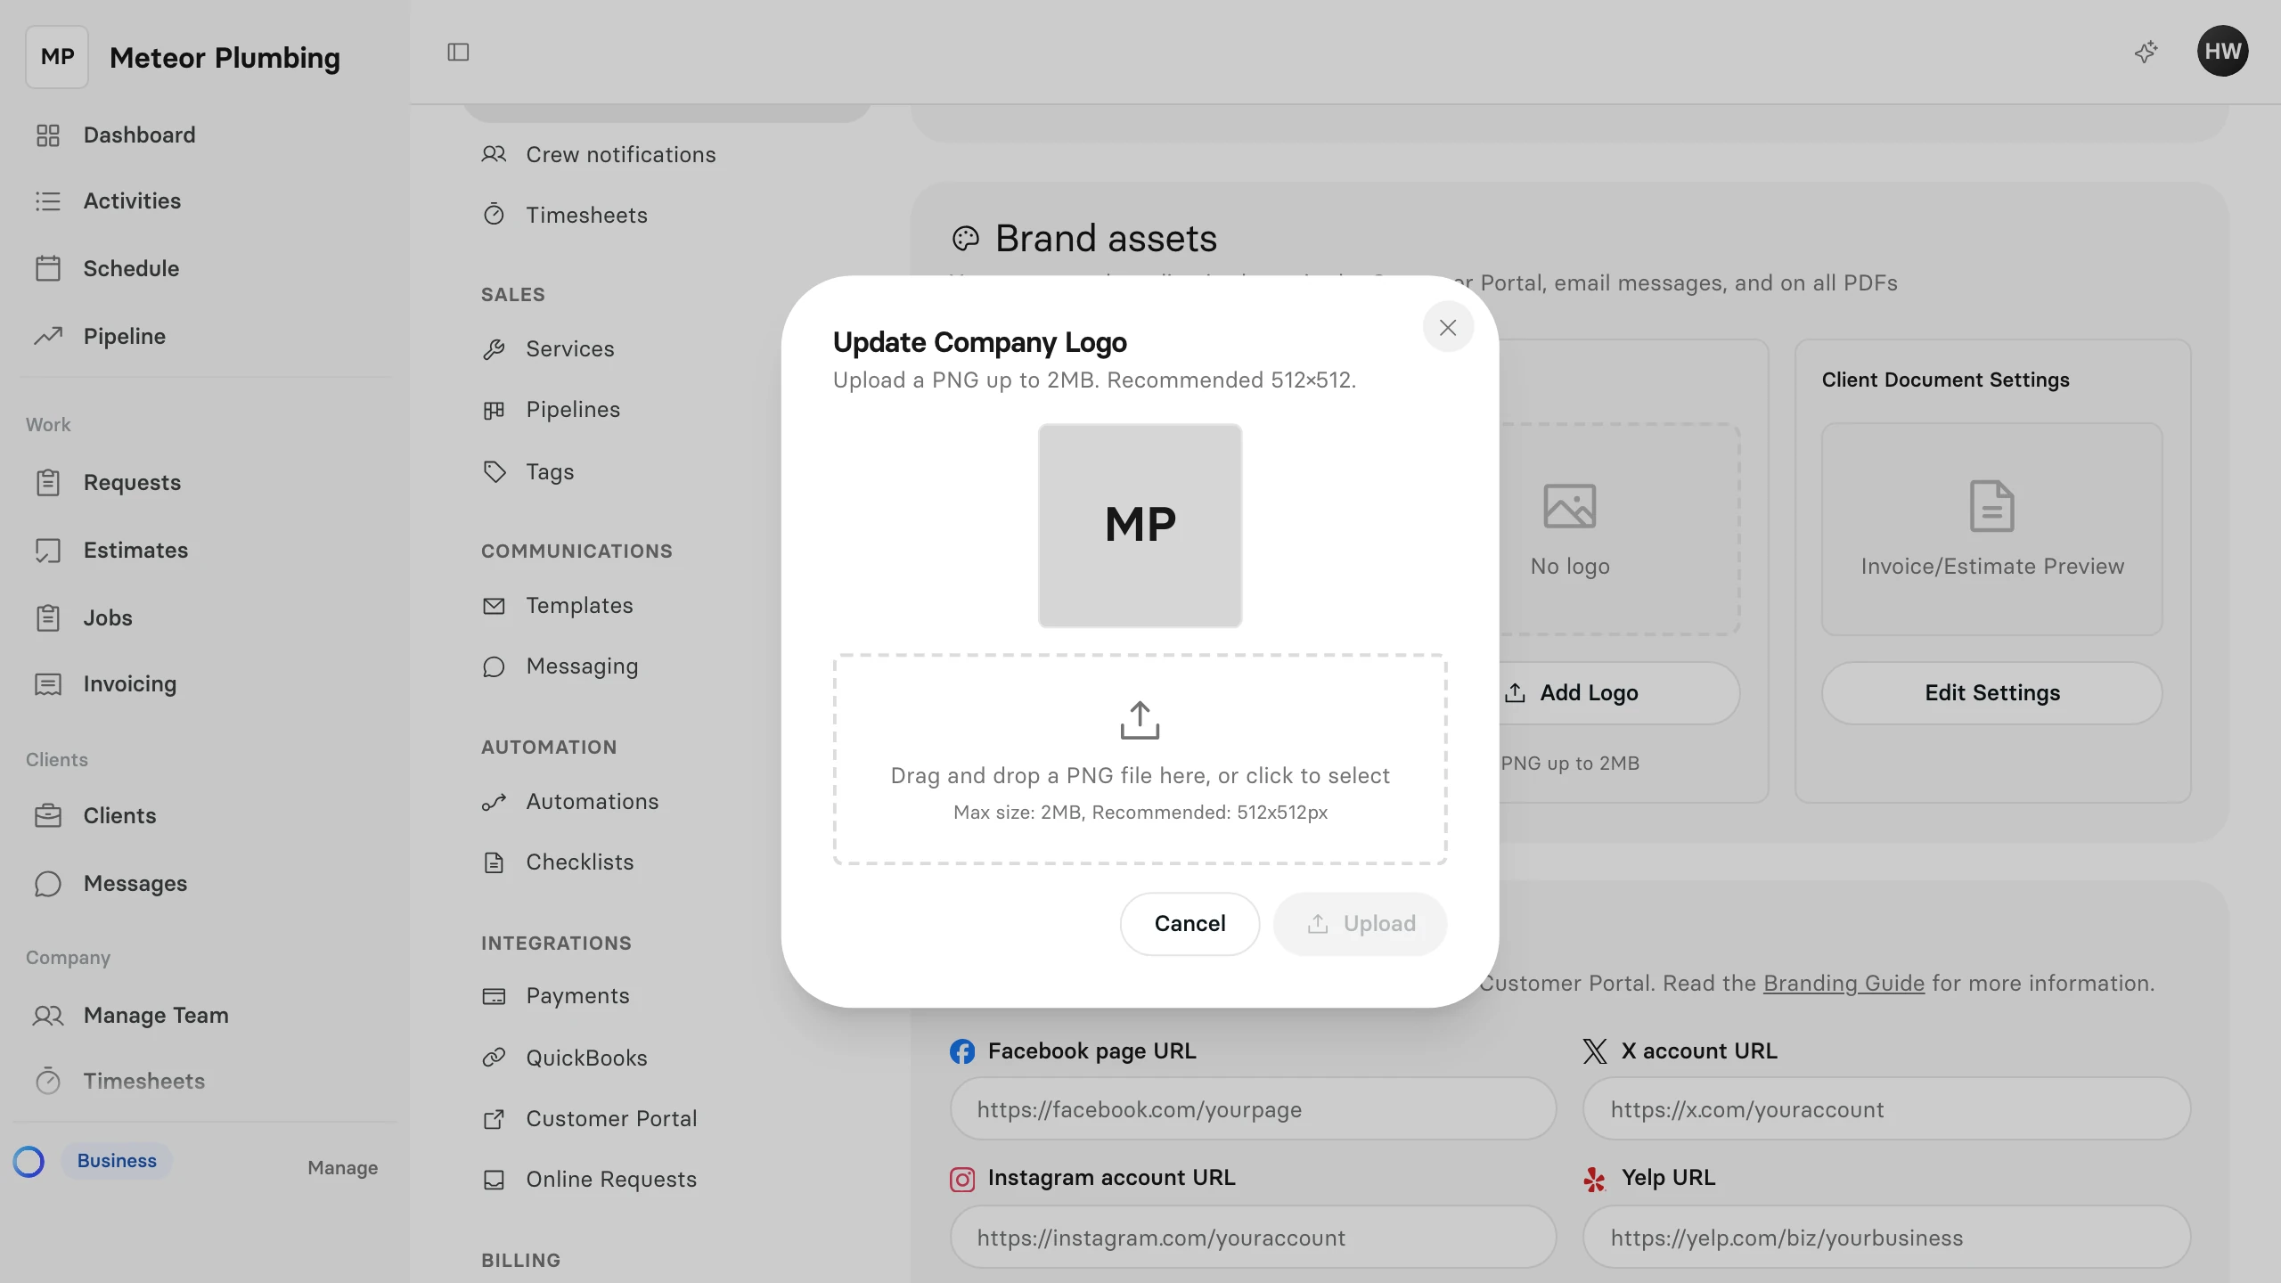Click the upload arrow icon in the drop zone
The width and height of the screenshot is (2281, 1283).
1140,720
